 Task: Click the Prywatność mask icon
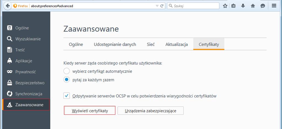pos(10,72)
